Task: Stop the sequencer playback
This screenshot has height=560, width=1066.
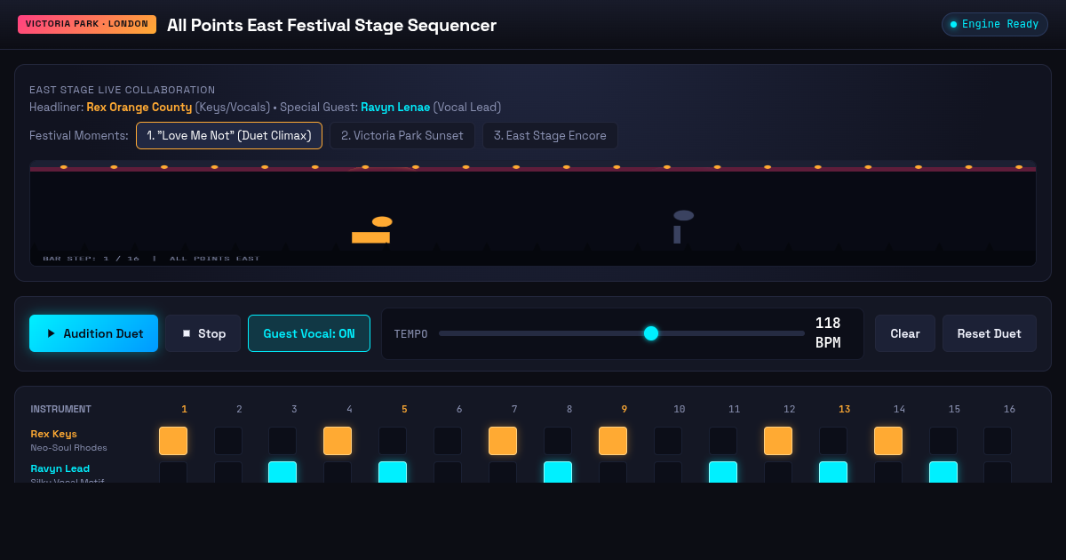Action: (203, 333)
